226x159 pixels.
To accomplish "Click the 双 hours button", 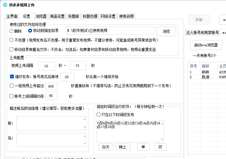I will [160, 147].
